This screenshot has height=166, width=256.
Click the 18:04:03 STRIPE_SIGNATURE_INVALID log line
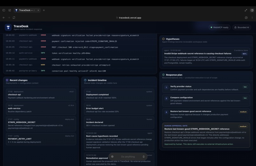(80, 41)
